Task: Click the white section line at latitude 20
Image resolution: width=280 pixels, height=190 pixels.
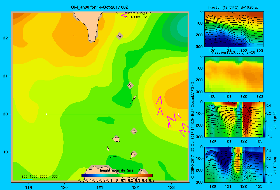Action: 113,114
